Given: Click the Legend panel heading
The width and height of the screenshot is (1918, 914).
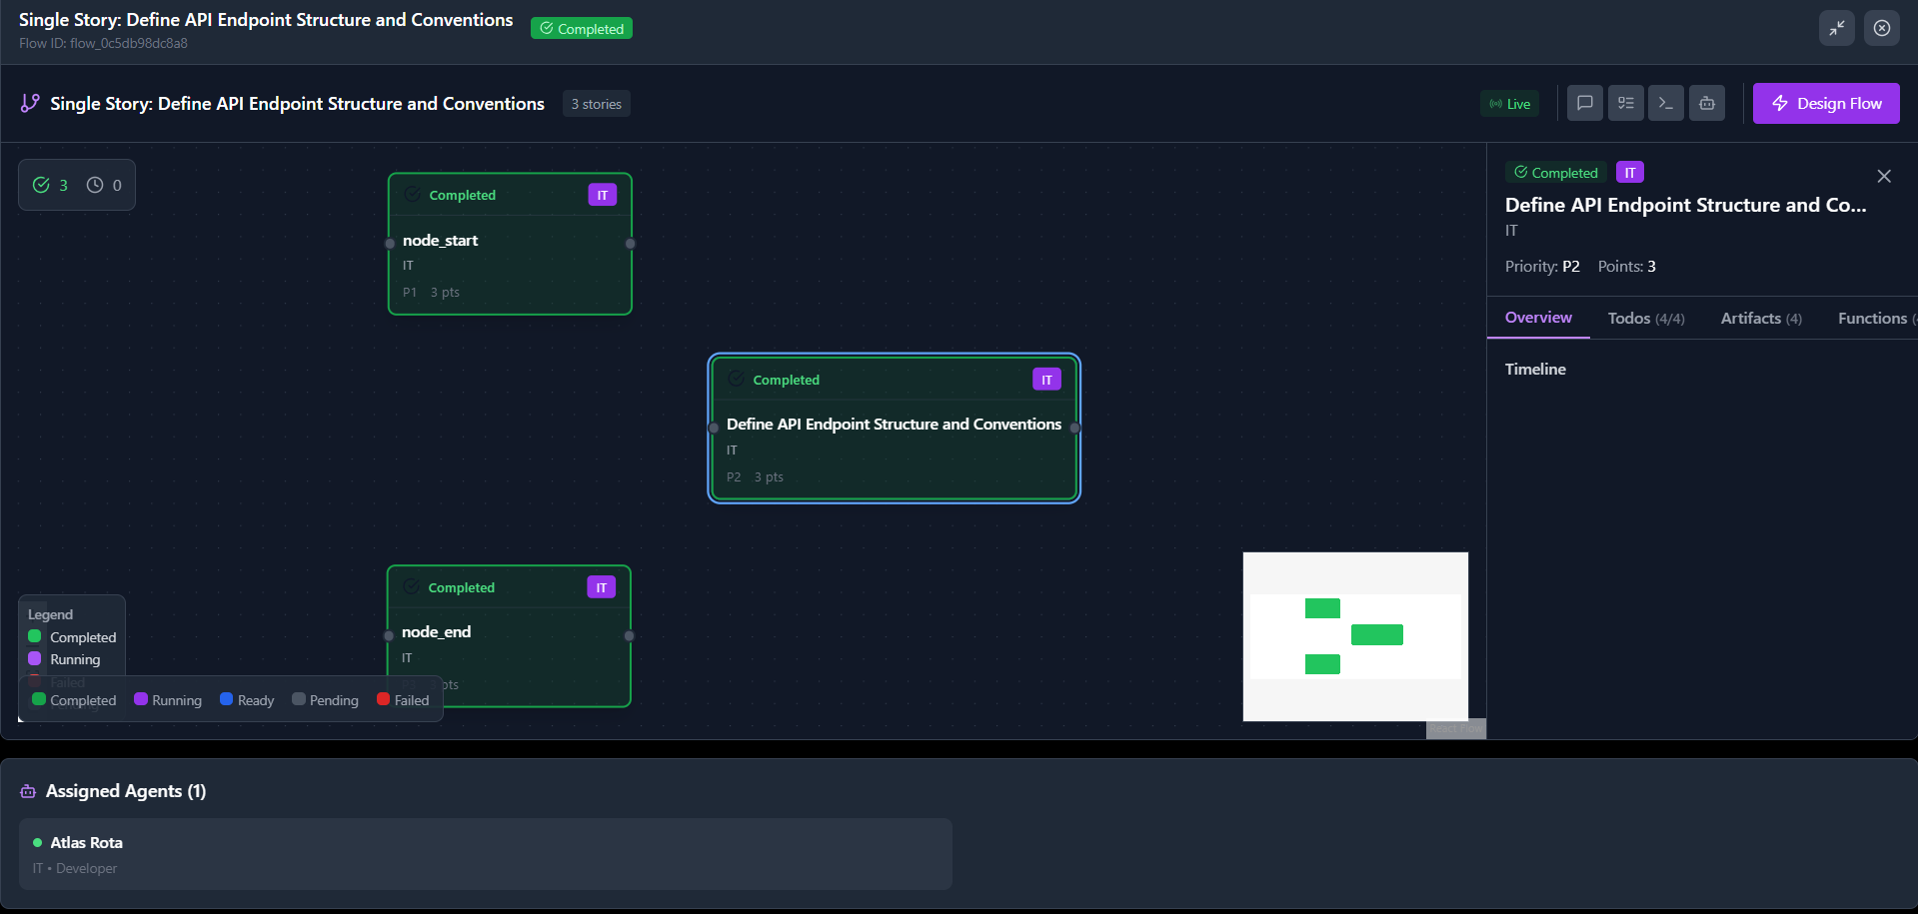Looking at the screenshot, I should [x=50, y=614].
